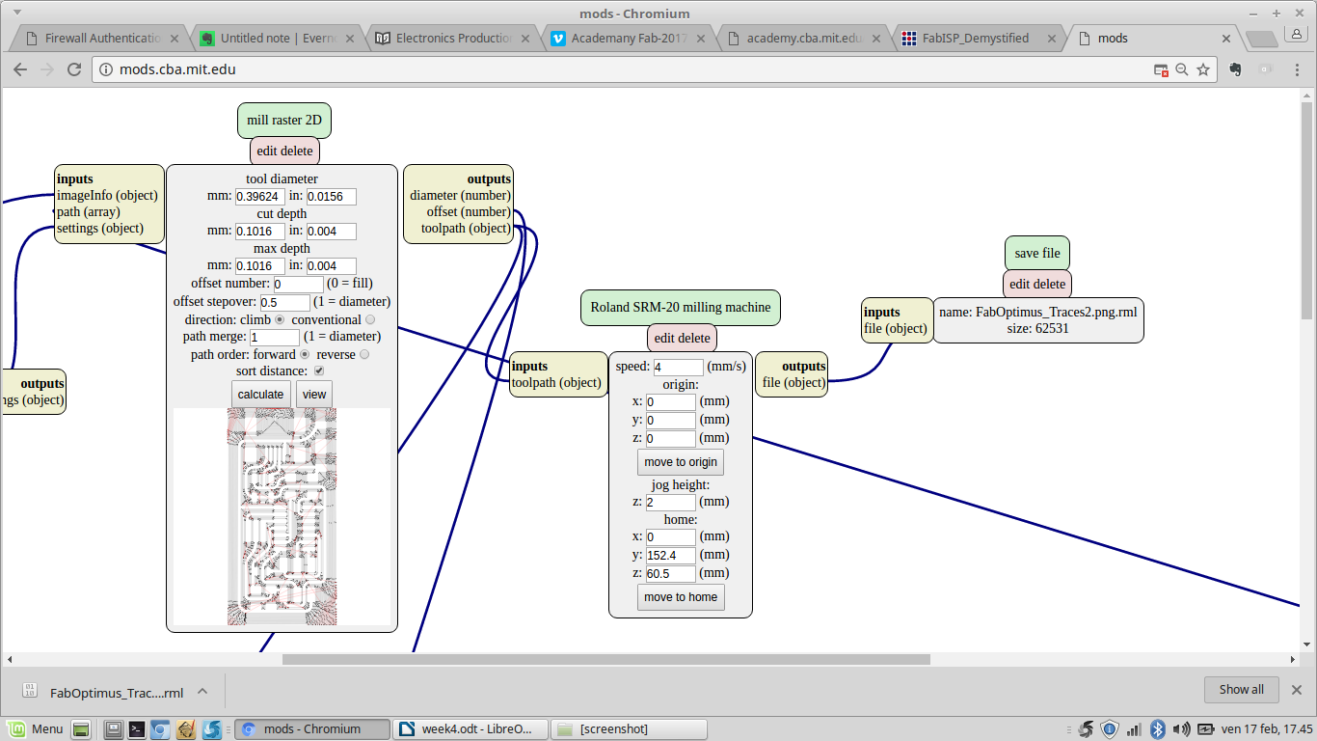The height and width of the screenshot is (741, 1317).
Task: Click the tool diameter mm field
Action: (x=260, y=197)
